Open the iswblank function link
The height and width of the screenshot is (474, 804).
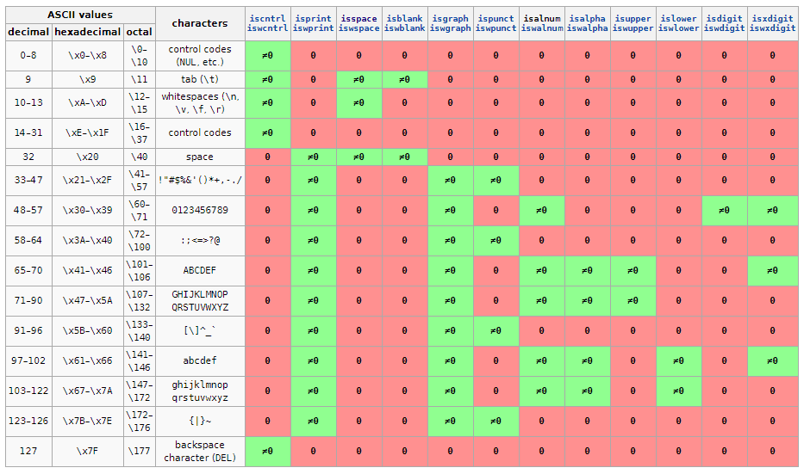(x=404, y=28)
